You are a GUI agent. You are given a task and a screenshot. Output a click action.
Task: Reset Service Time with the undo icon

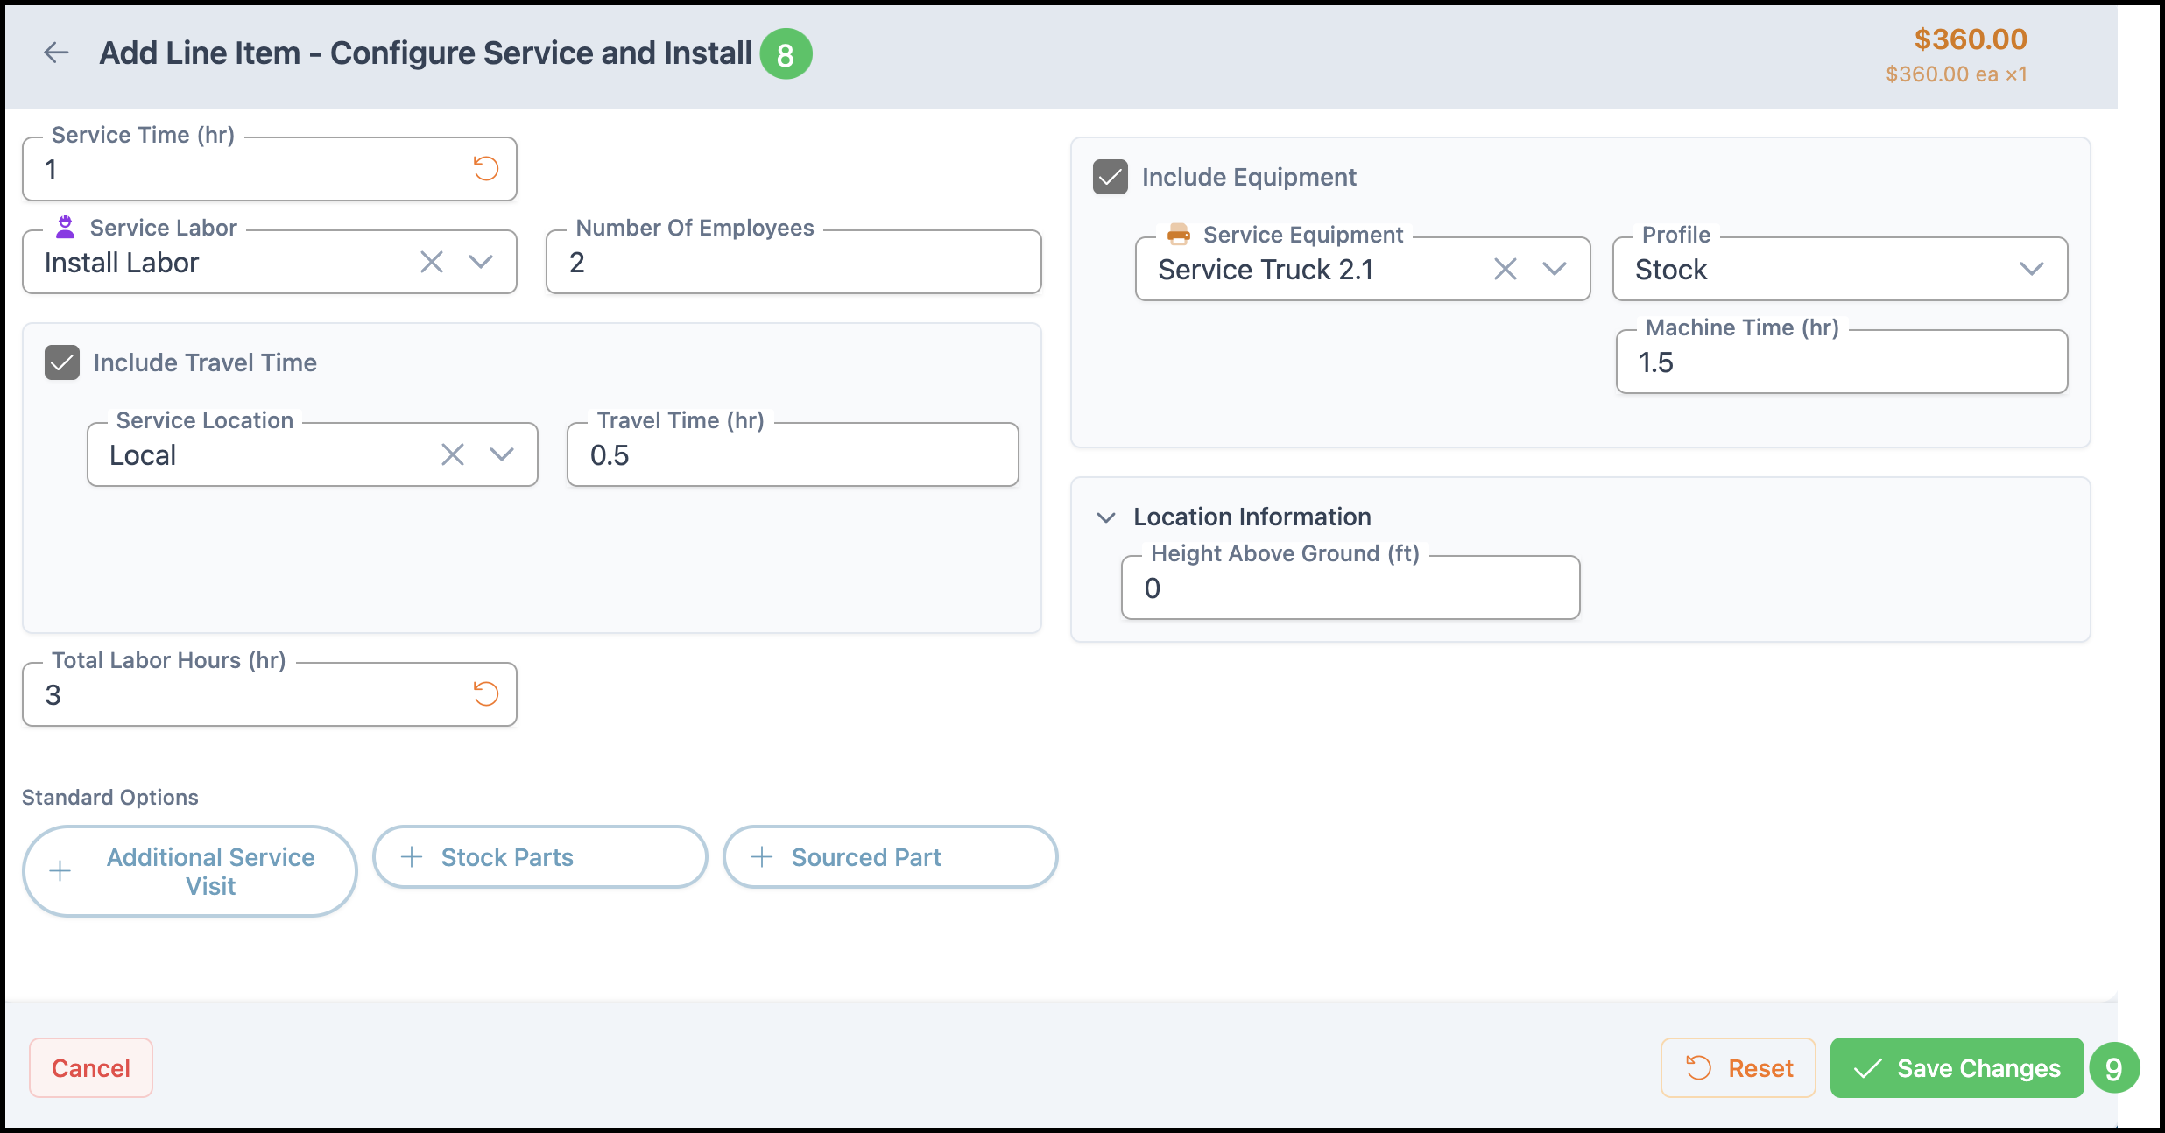486,168
